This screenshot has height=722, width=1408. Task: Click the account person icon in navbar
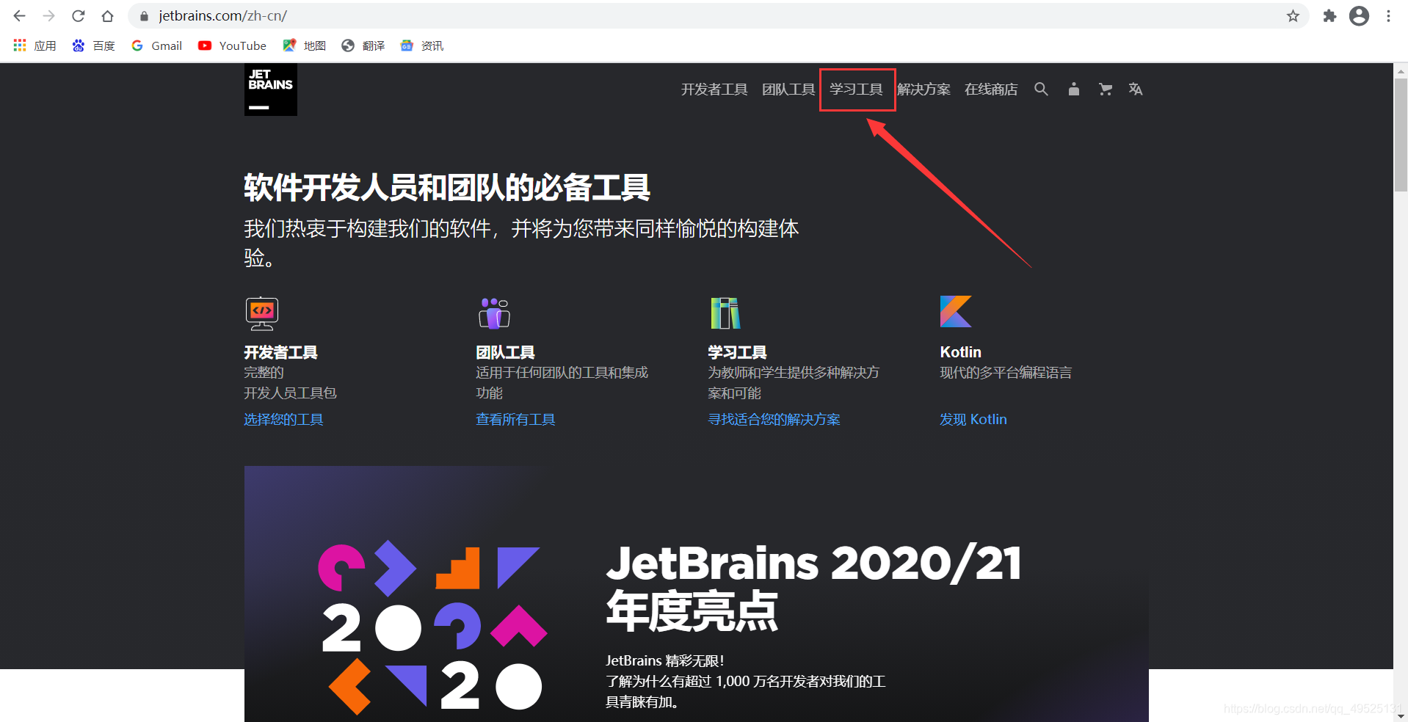point(1073,89)
